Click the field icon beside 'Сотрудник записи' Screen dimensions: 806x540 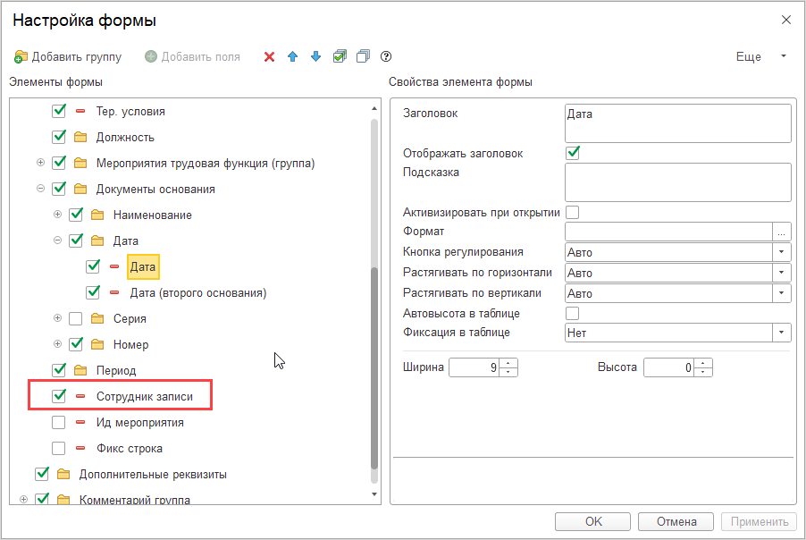[x=80, y=396]
